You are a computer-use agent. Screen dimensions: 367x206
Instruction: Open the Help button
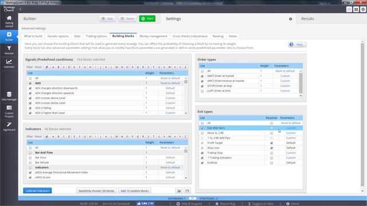click(297, 45)
